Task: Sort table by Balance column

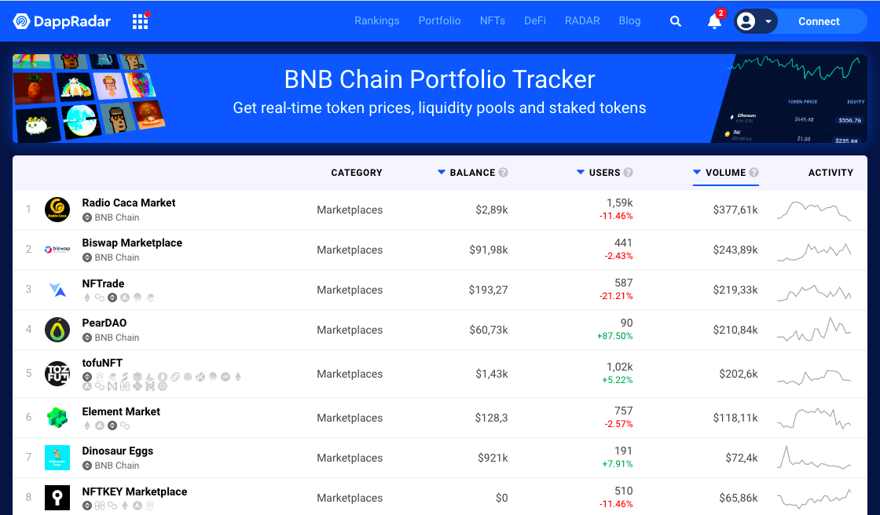Action: coord(467,172)
